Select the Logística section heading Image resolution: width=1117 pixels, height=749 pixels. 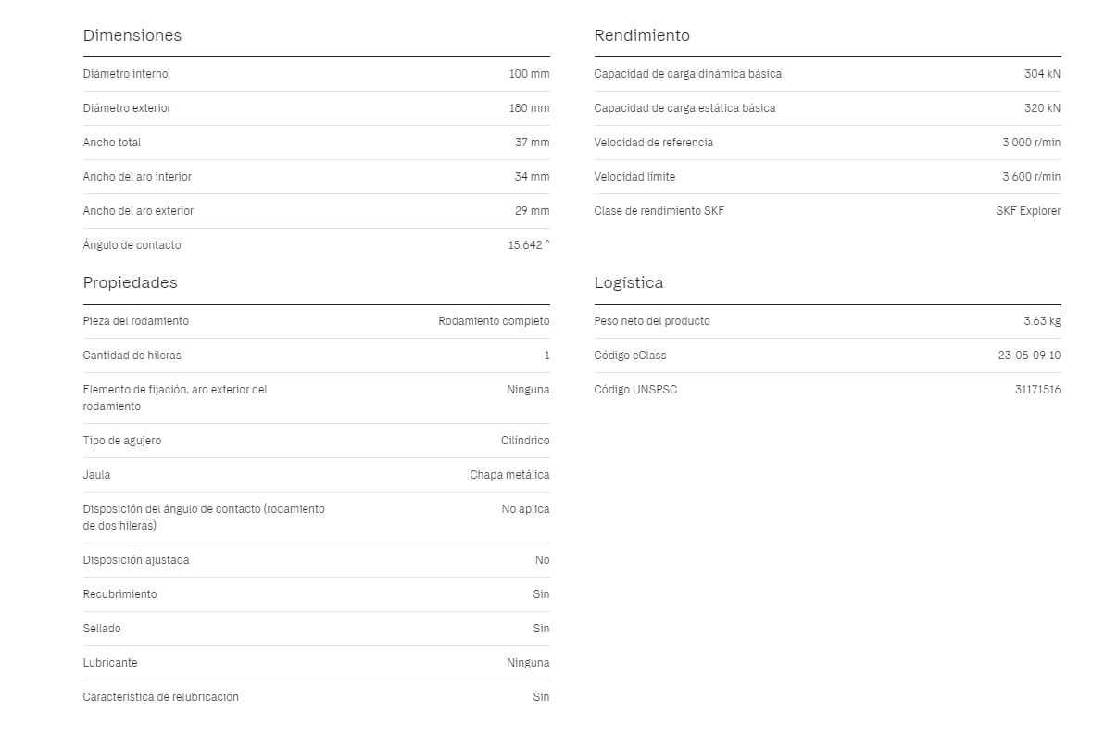(x=629, y=282)
